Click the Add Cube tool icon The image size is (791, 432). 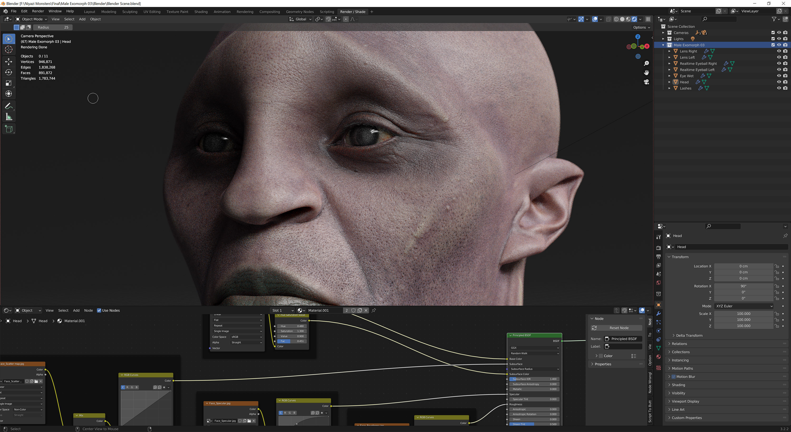pyautogui.click(x=9, y=129)
